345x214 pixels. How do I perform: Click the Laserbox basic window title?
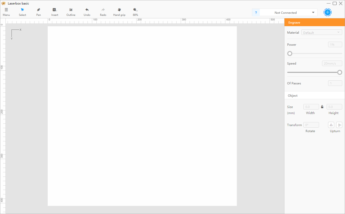tap(18, 3)
